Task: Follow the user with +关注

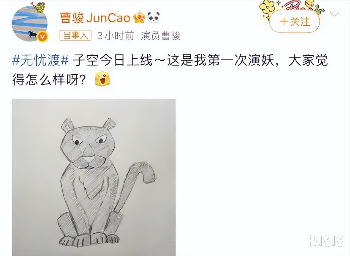Action: click(294, 22)
